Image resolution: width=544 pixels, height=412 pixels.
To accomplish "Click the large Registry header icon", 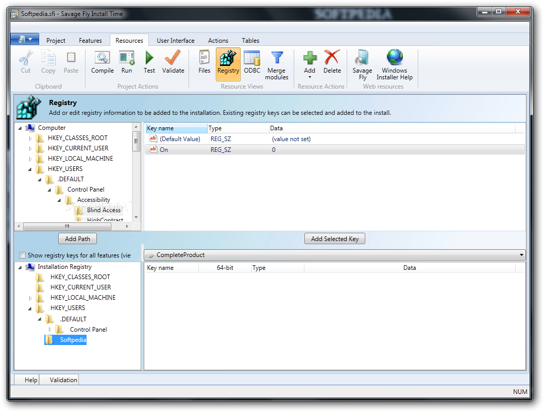I will [x=29, y=107].
